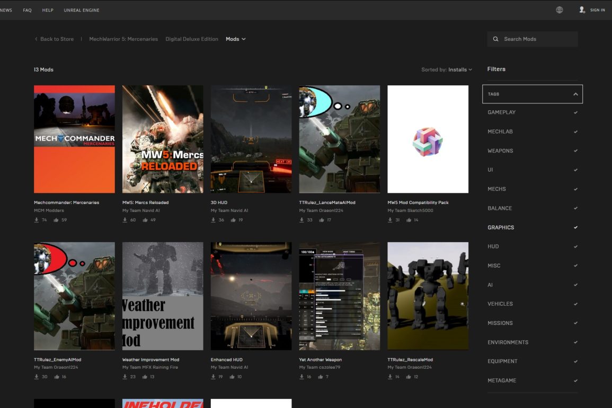
Task: Click download icon under TTRulez_RescaleMod
Action: (390, 377)
